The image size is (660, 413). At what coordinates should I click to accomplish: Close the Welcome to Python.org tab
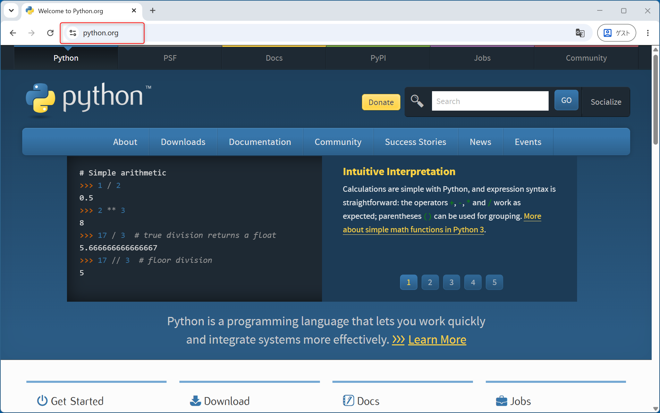pos(134,11)
